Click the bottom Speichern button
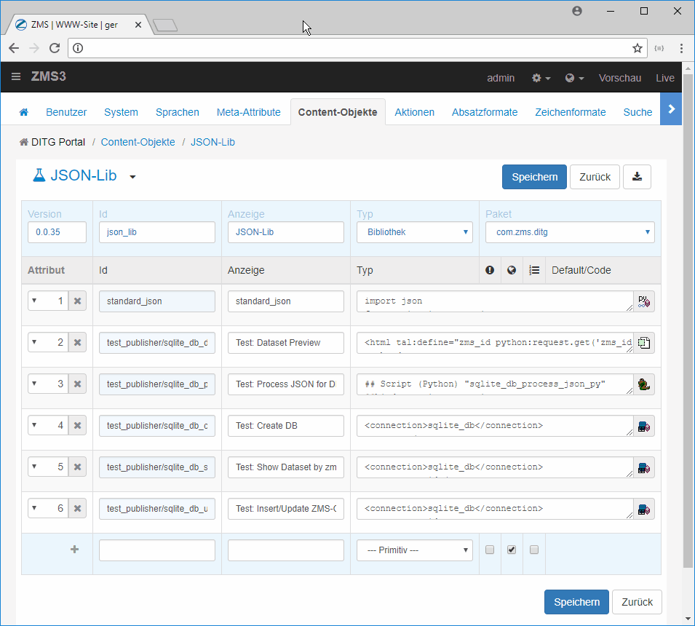The image size is (695, 626). click(576, 602)
